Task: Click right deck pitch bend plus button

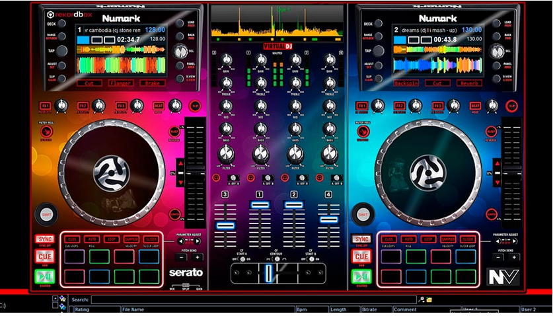Action: (x=514, y=257)
